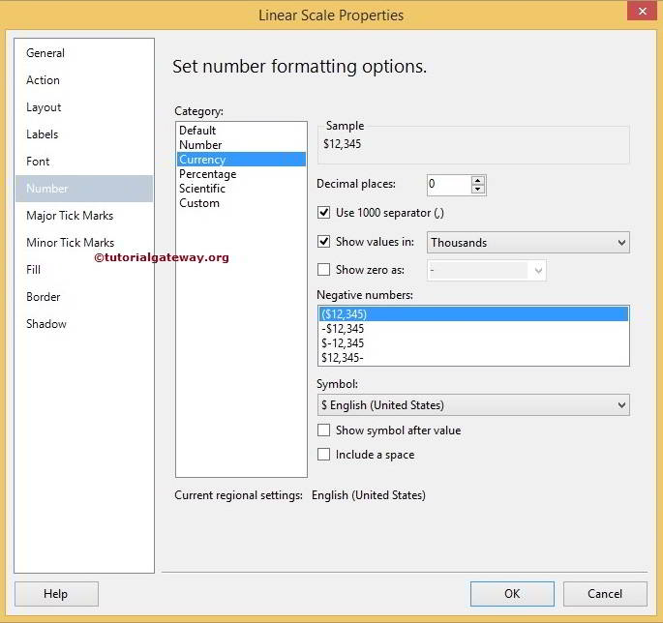Close the Linear Scale Properties dialog

click(642, 12)
